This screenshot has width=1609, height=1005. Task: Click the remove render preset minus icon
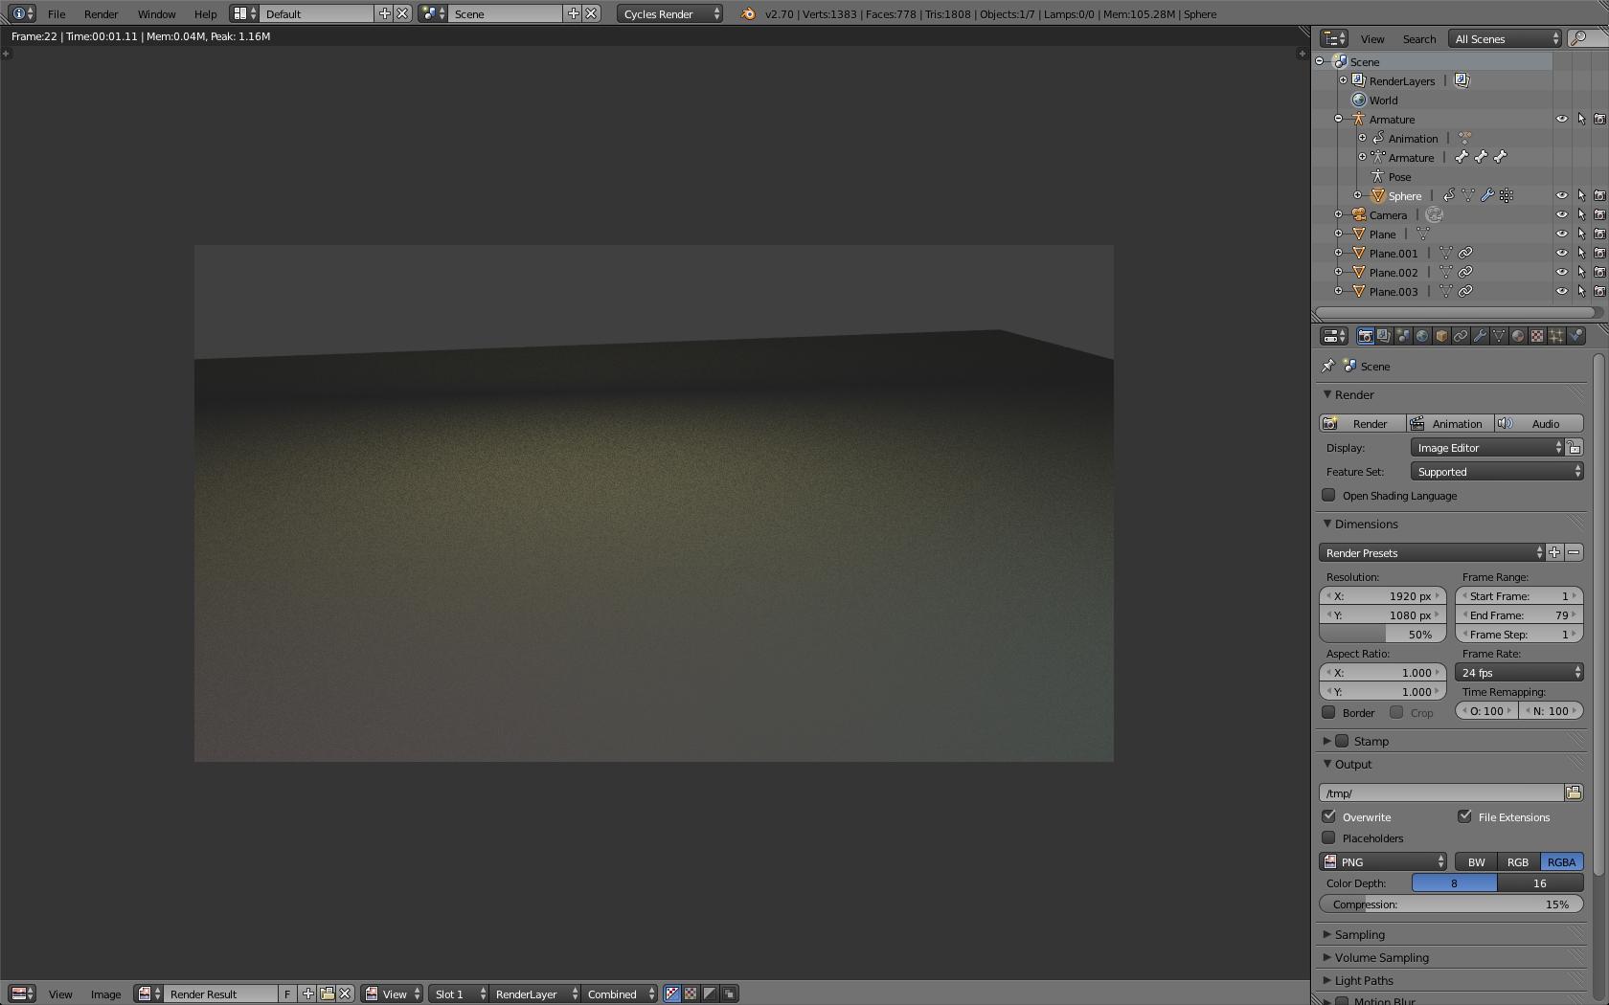1574,552
